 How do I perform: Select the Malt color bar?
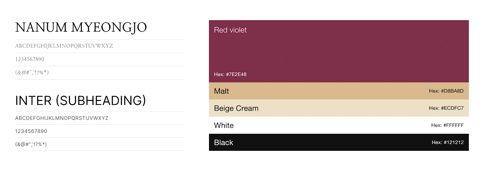point(339,91)
